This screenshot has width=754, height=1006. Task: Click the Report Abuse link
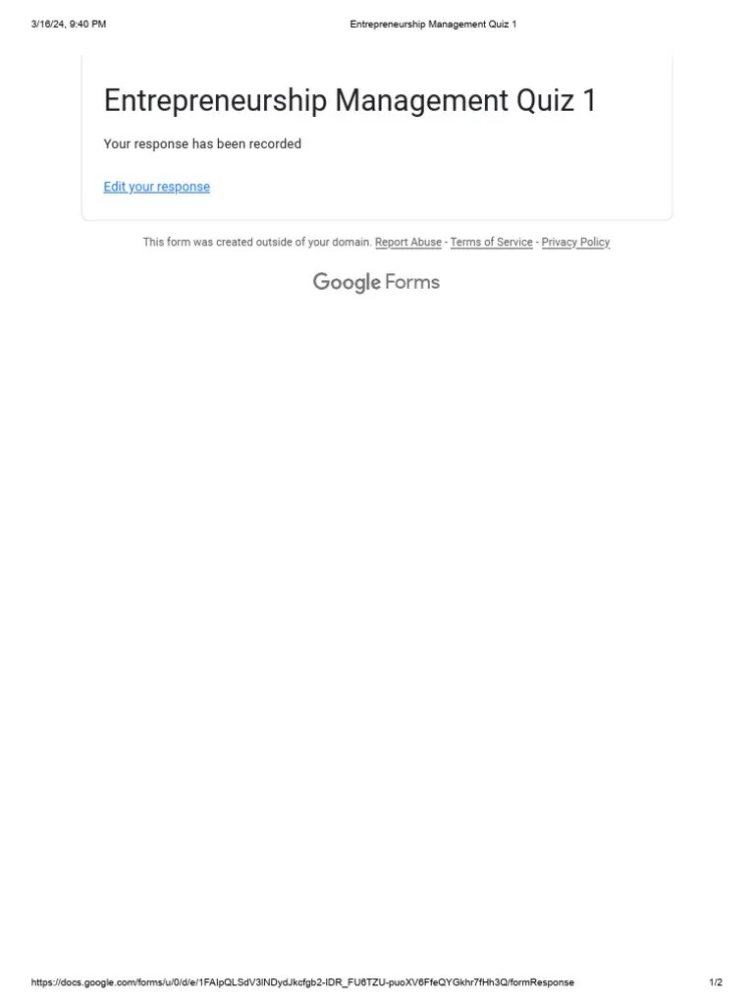(407, 242)
